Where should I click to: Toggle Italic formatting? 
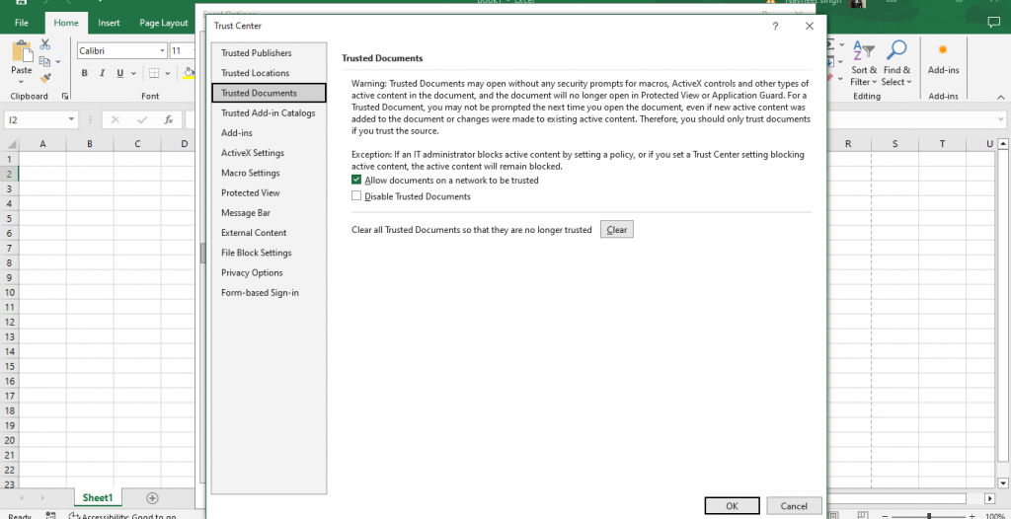click(102, 73)
